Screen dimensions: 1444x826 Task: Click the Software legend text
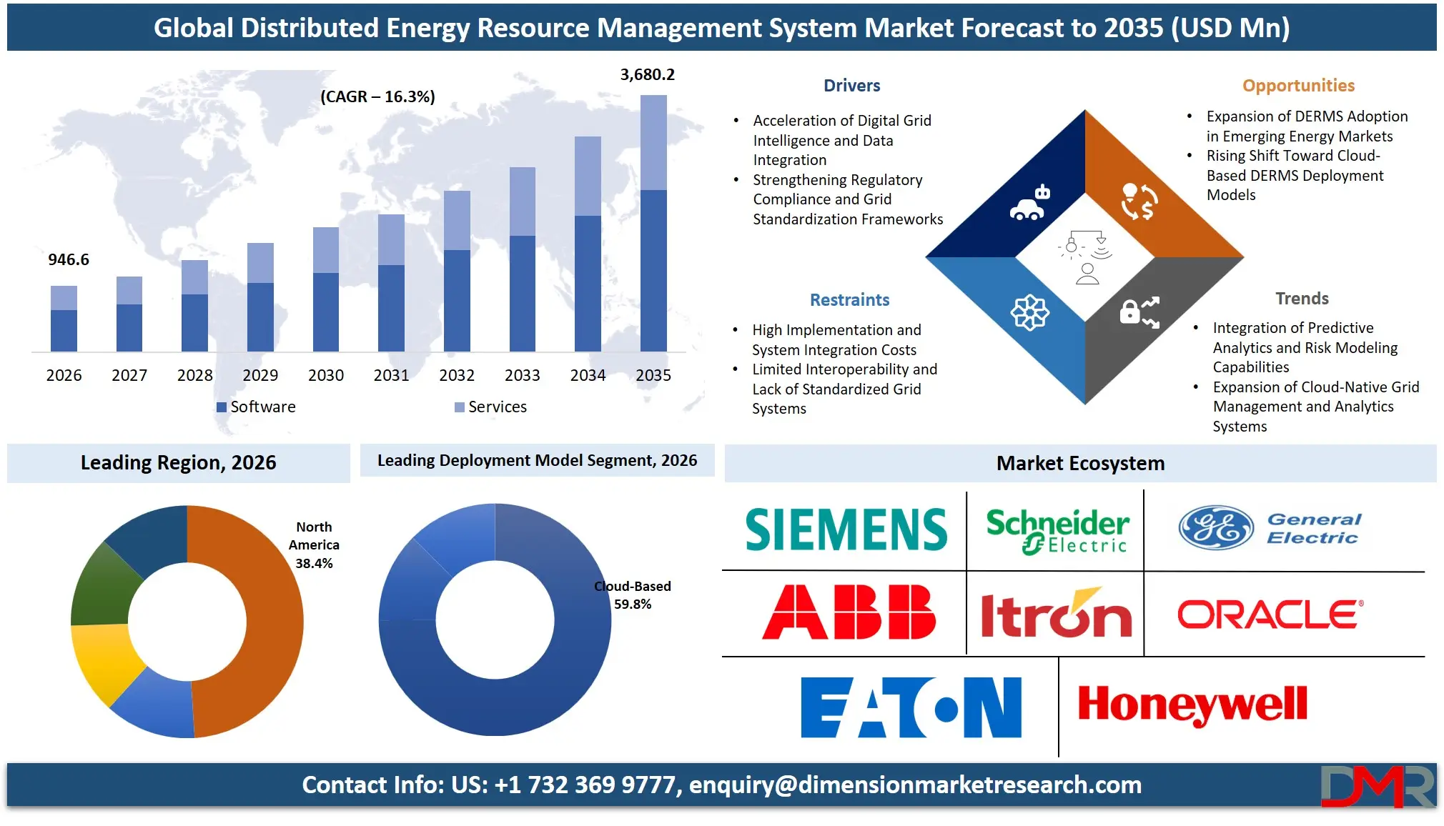coord(263,407)
